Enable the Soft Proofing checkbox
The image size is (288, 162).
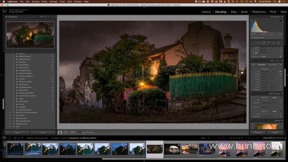(80, 132)
